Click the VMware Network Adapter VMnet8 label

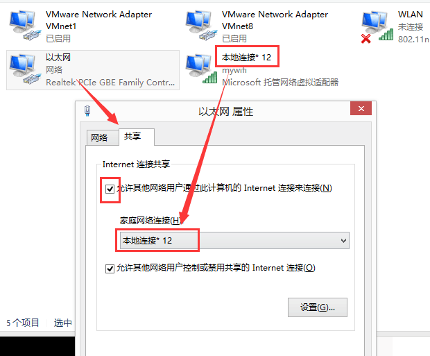(275, 20)
